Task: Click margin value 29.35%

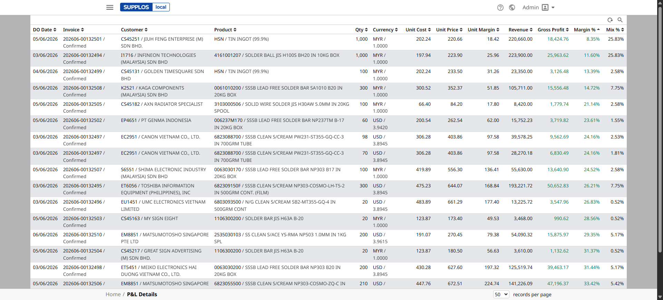Action: click(x=592, y=235)
